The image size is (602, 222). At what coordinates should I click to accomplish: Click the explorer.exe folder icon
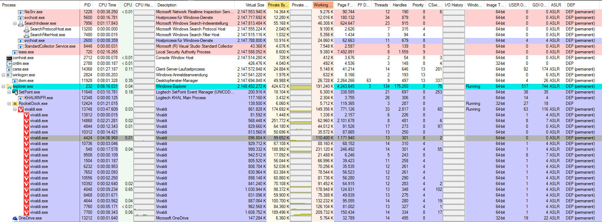tap(9, 86)
